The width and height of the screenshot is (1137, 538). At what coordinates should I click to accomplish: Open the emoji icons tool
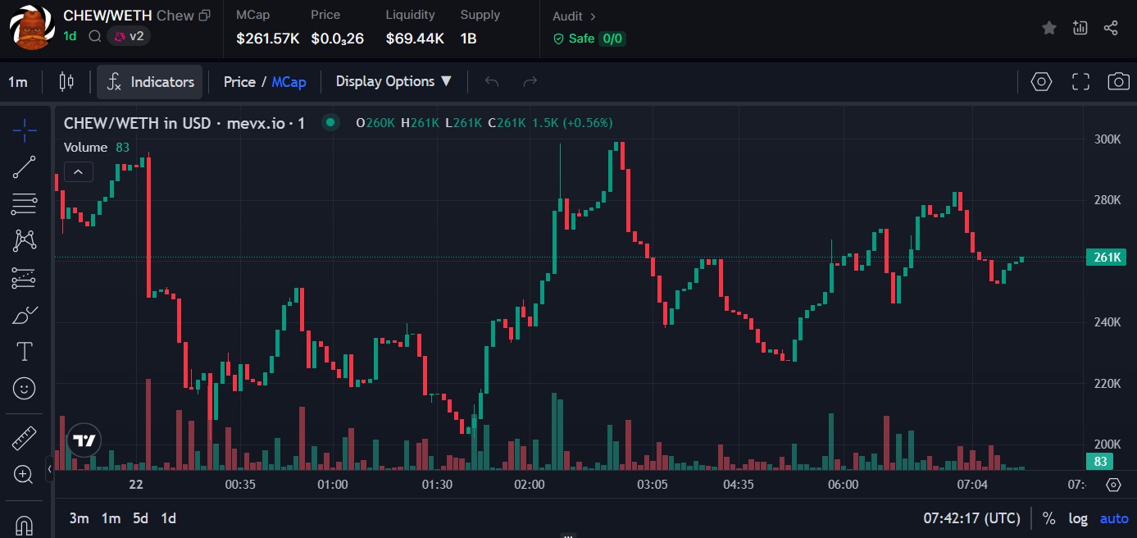click(25, 389)
